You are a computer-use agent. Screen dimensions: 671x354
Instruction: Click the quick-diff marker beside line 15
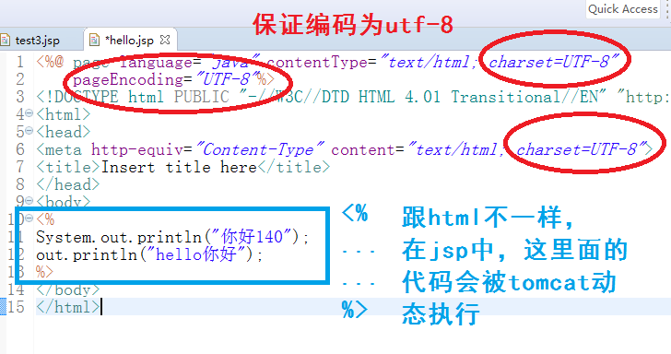tap(3, 307)
